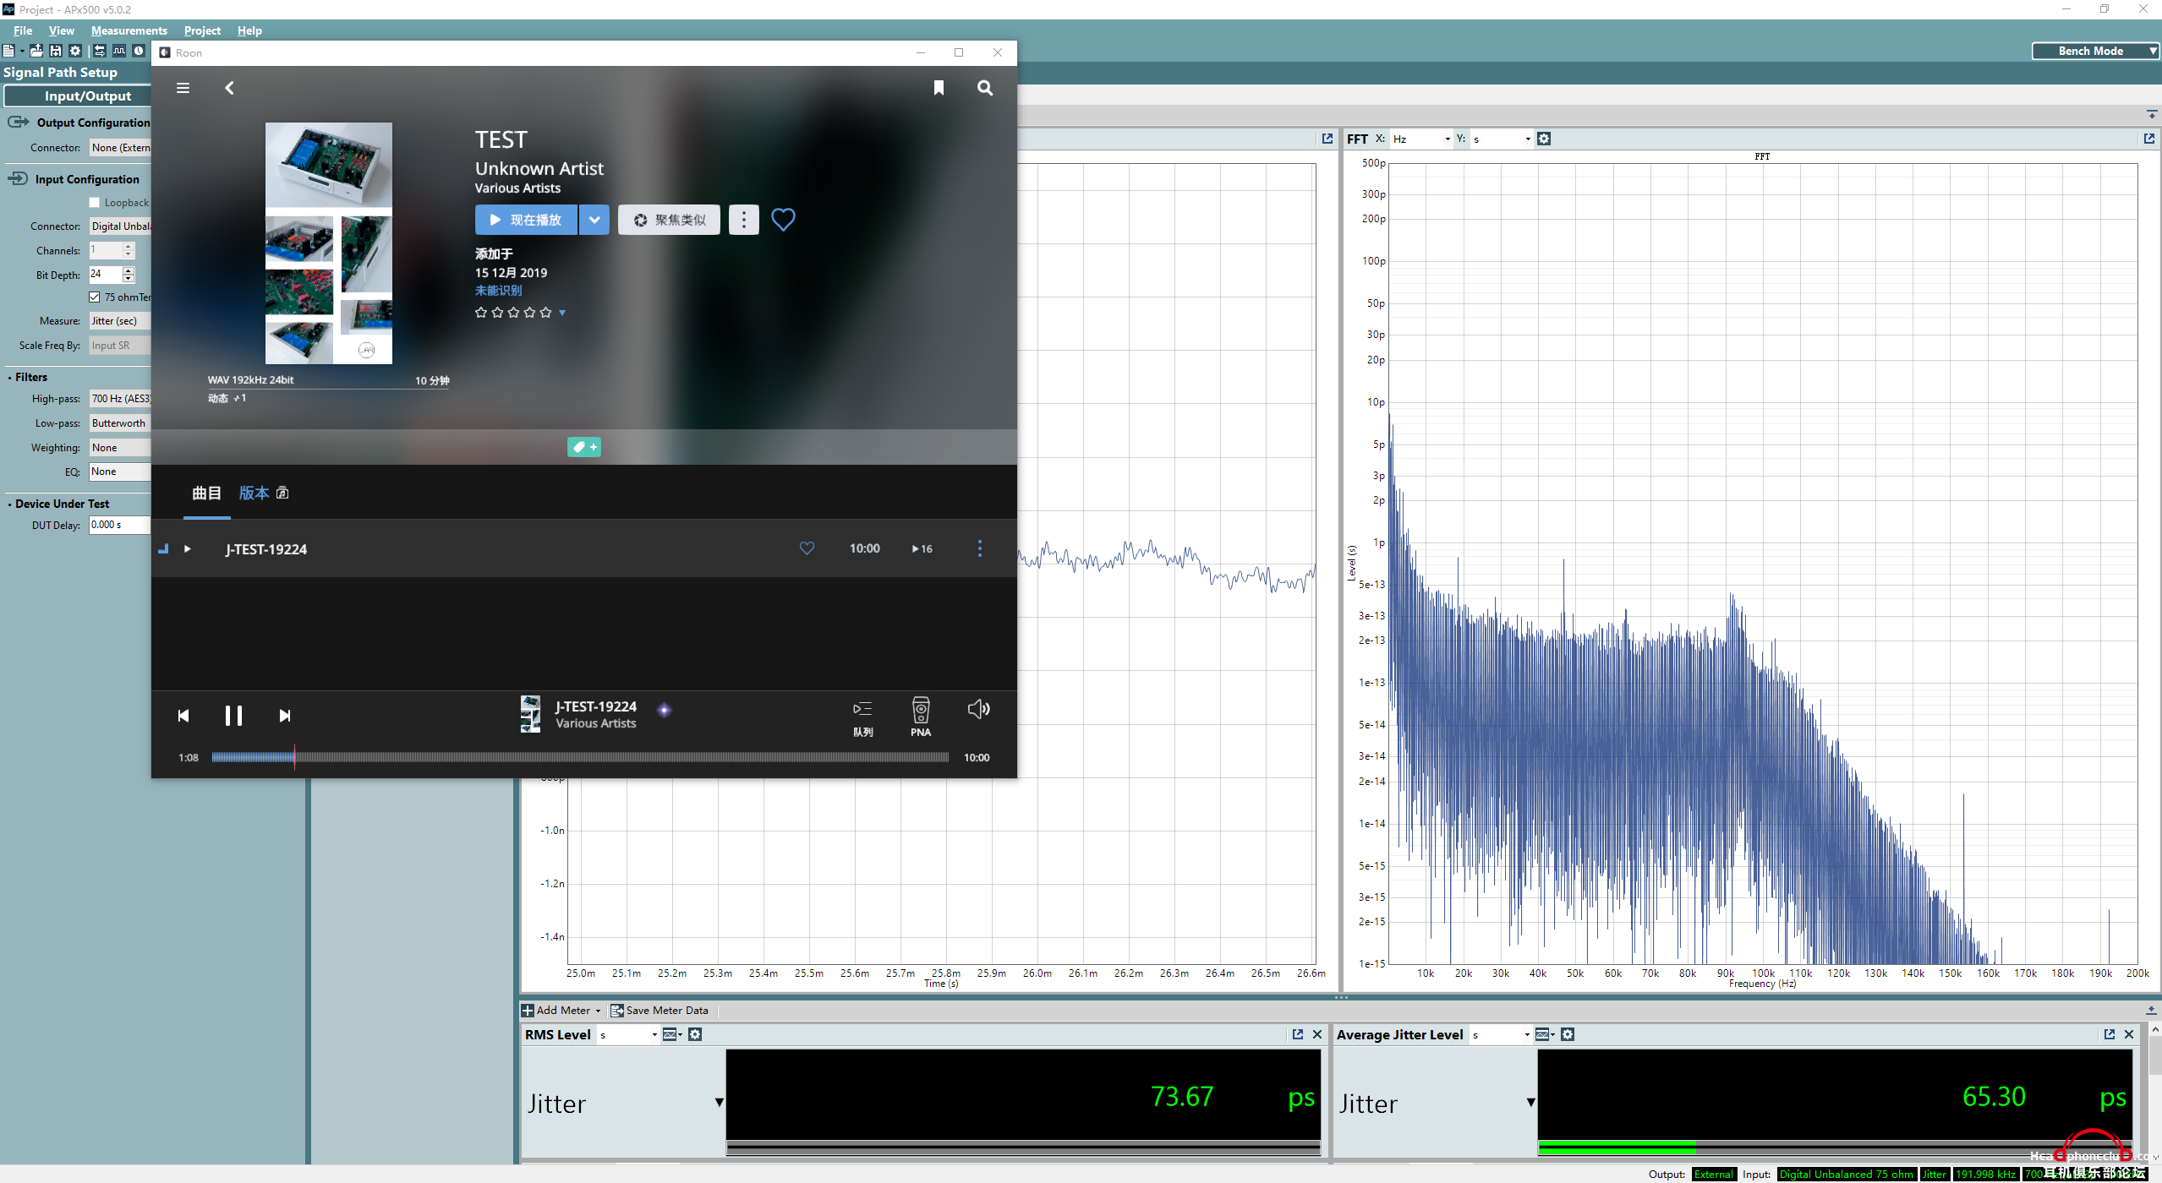
Task: Open the Measurements menu
Action: click(x=129, y=30)
